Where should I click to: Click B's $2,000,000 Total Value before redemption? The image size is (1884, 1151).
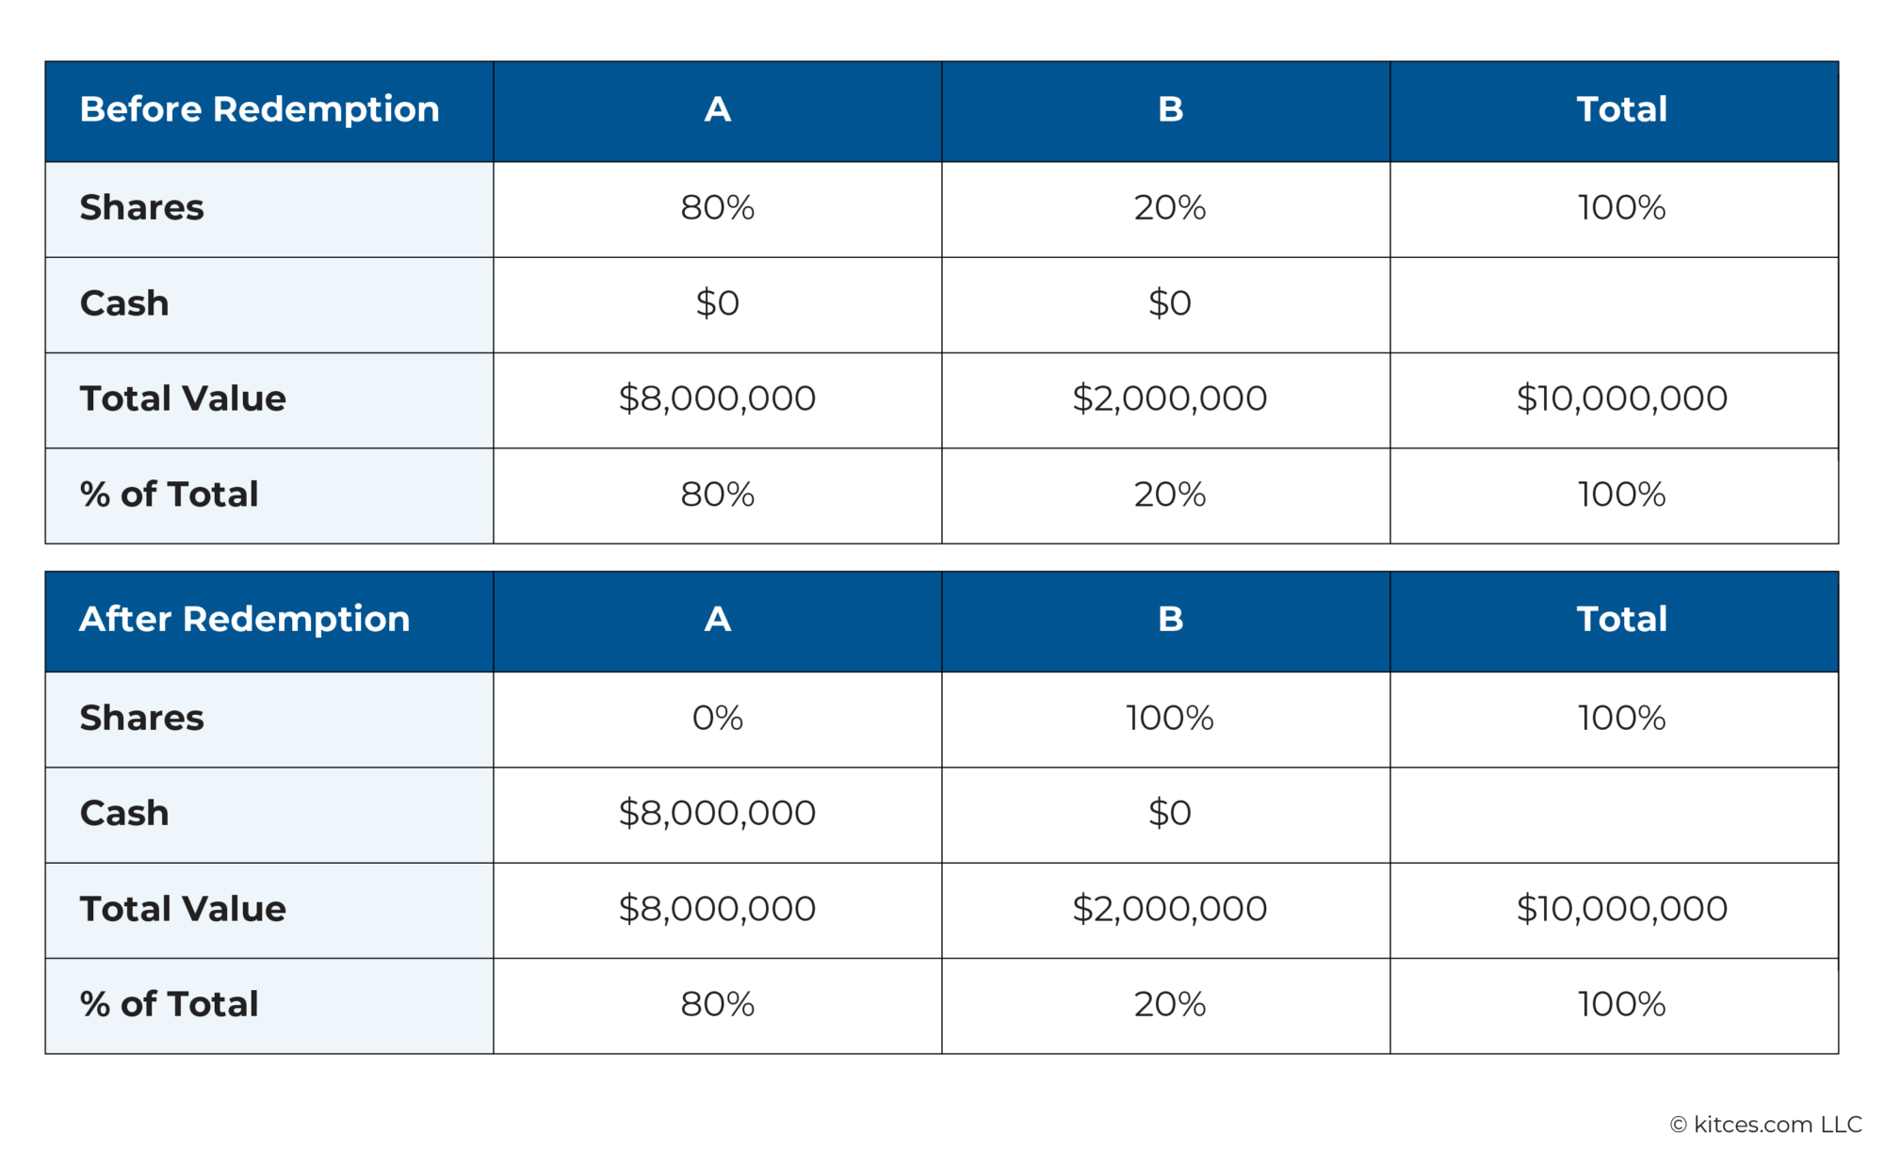point(1169,399)
